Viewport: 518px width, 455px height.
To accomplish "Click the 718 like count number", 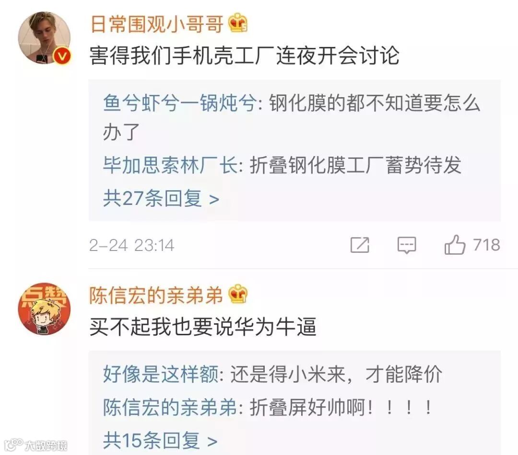I will coord(486,245).
